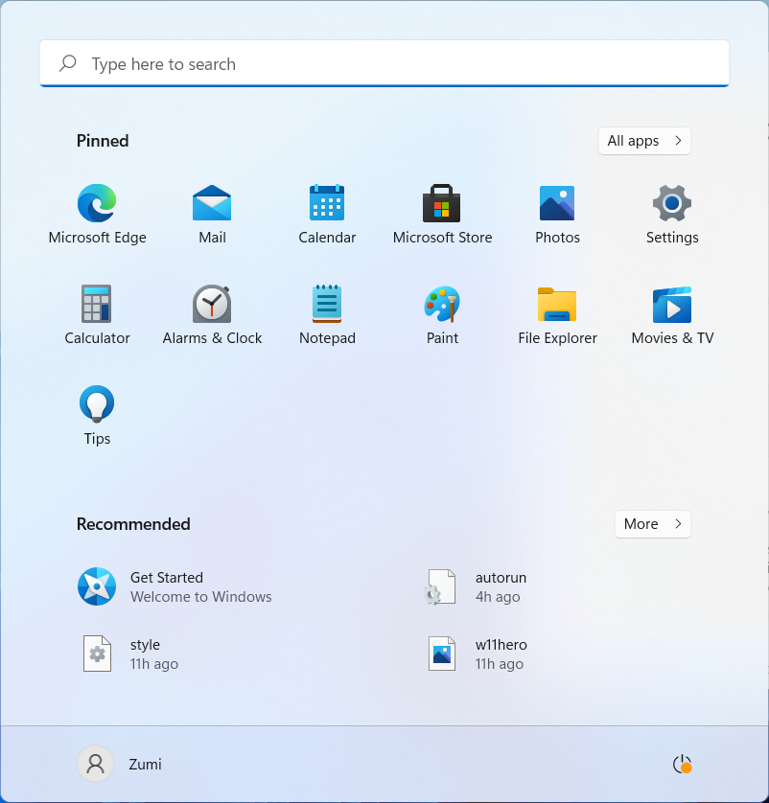Launch the Mail app

click(212, 214)
